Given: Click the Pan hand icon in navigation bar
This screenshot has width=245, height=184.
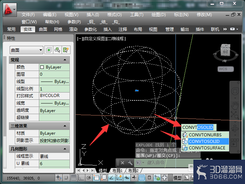Looking at the screenshot, I should 235,106.
